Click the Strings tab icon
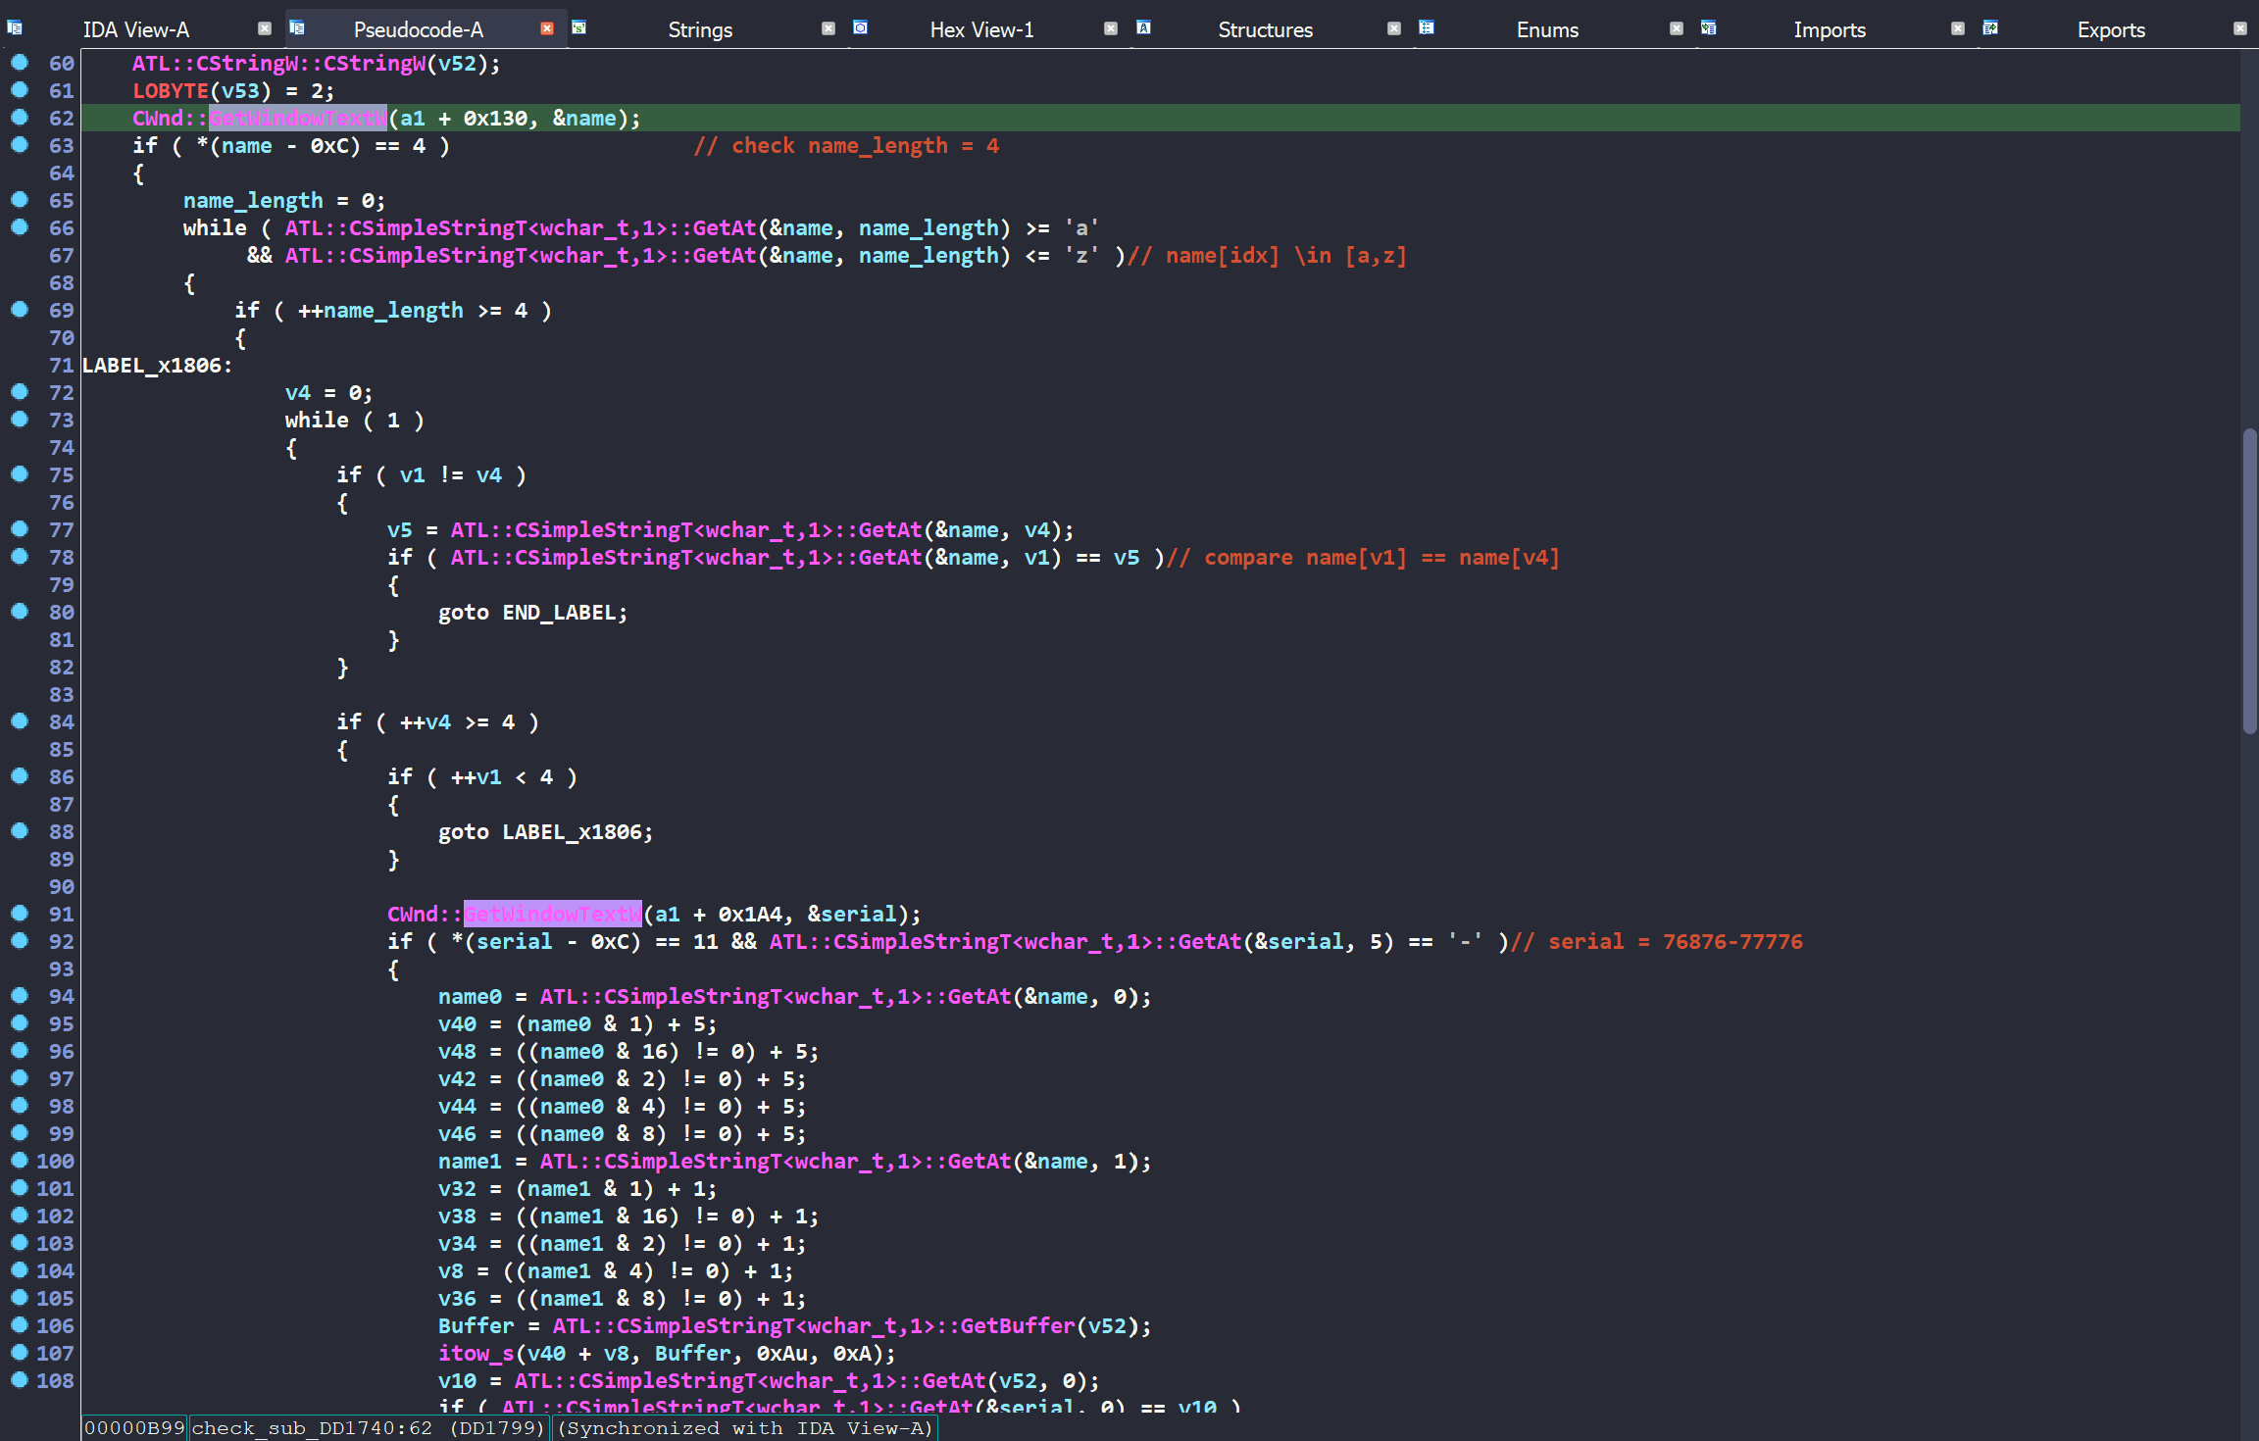Image resolution: width=2259 pixels, height=1441 pixels. [x=579, y=27]
